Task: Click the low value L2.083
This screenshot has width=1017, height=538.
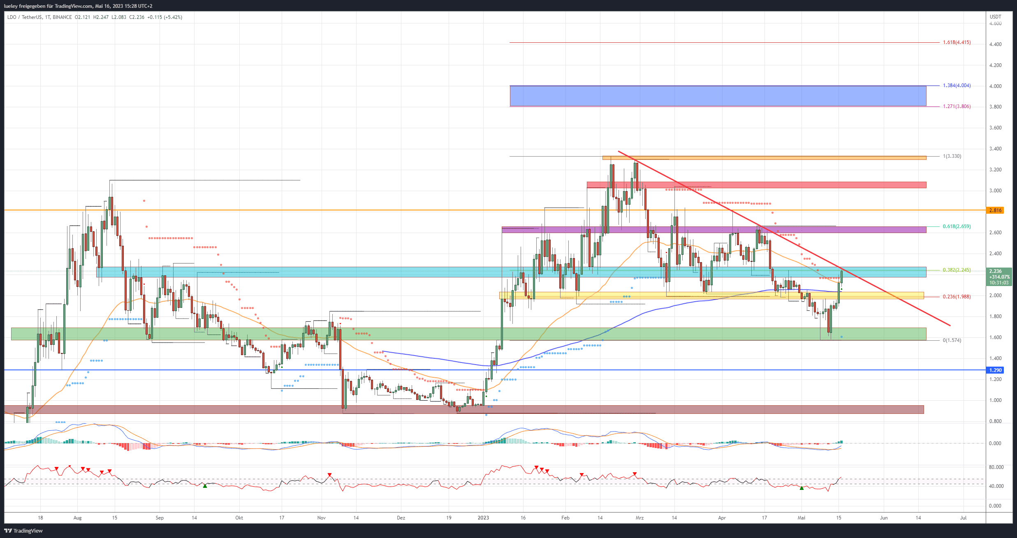Action: pyautogui.click(x=119, y=17)
